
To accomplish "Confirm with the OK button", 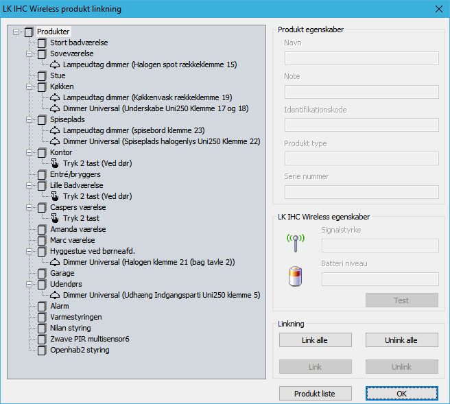I will [x=402, y=394].
